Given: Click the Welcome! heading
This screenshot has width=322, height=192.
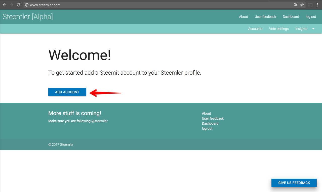Looking at the screenshot, I should (80, 55).
